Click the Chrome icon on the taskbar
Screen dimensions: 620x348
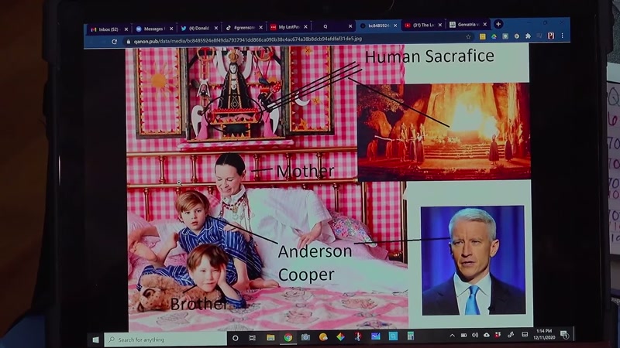[288, 337]
